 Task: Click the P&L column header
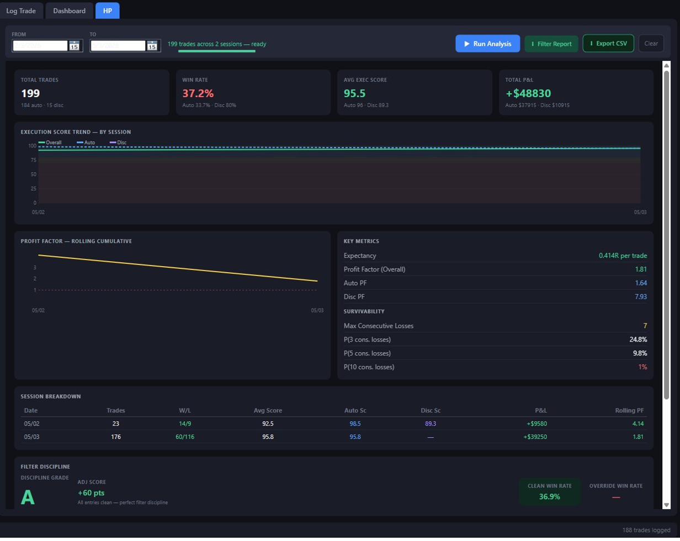click(540, 411)
